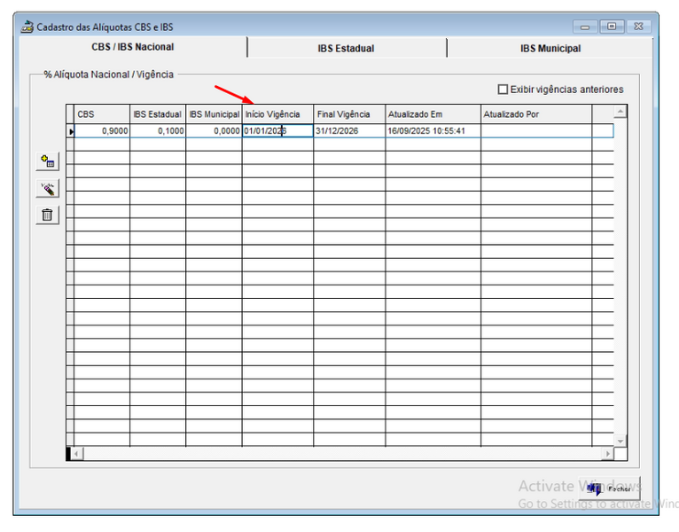Click the row indicator arrow of first row

[x=71, y=131]
